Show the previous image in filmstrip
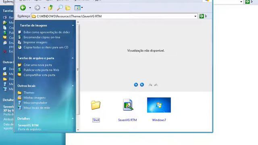Image resolution: width=258 pixels, height=145 pixels. click(136, 85)
